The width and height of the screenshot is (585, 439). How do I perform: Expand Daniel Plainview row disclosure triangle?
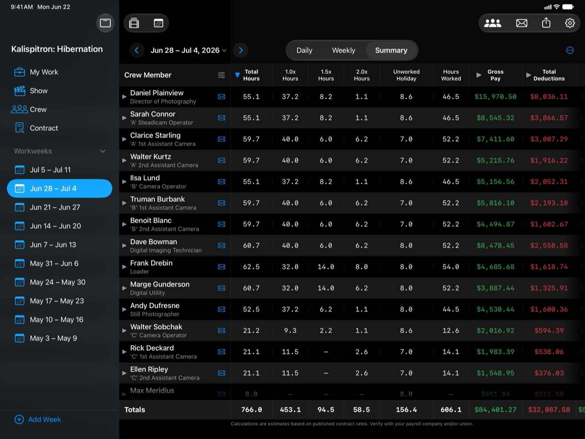(x=124, y=97)
